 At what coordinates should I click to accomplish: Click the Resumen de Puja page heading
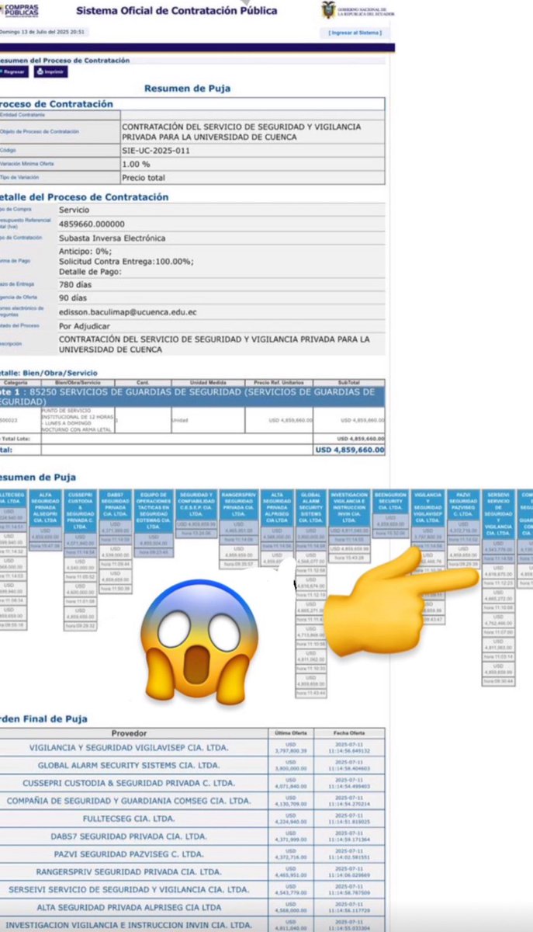(187, 89)
